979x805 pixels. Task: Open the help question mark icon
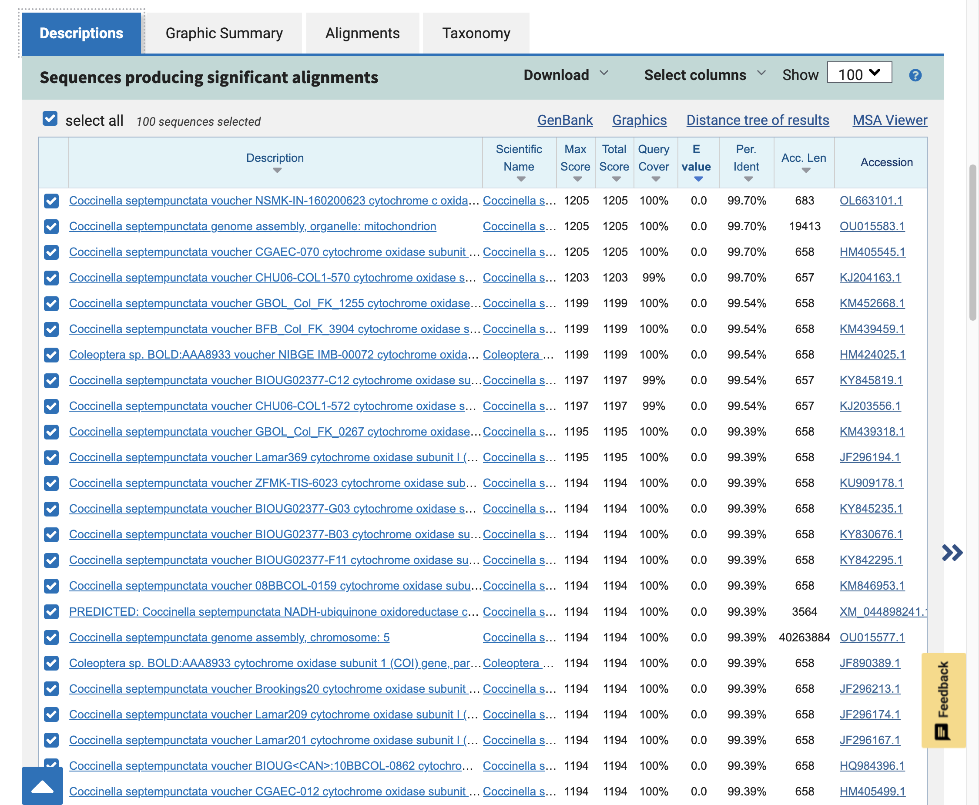[x=915, y=75]
